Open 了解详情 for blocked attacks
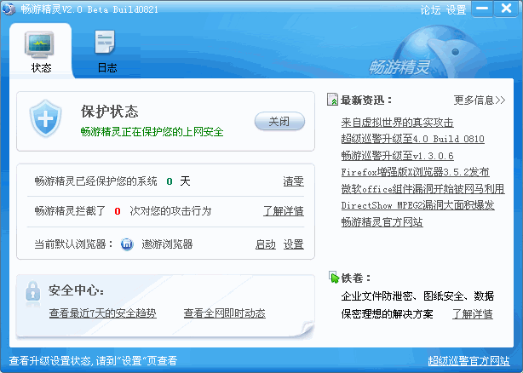Image resolution: width=523 pixels, height=373 pixels. coord(284,211)
